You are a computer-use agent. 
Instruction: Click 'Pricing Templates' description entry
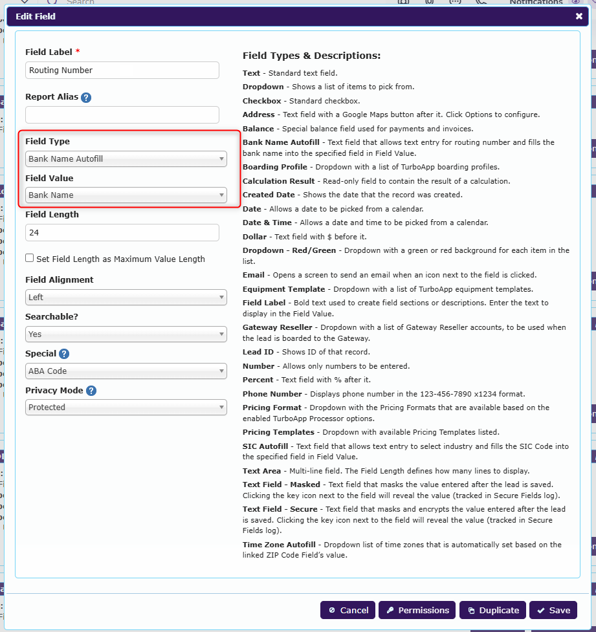371,433
